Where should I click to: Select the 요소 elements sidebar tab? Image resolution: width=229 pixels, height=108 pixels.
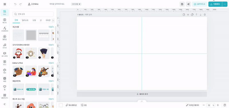(5, 13)
